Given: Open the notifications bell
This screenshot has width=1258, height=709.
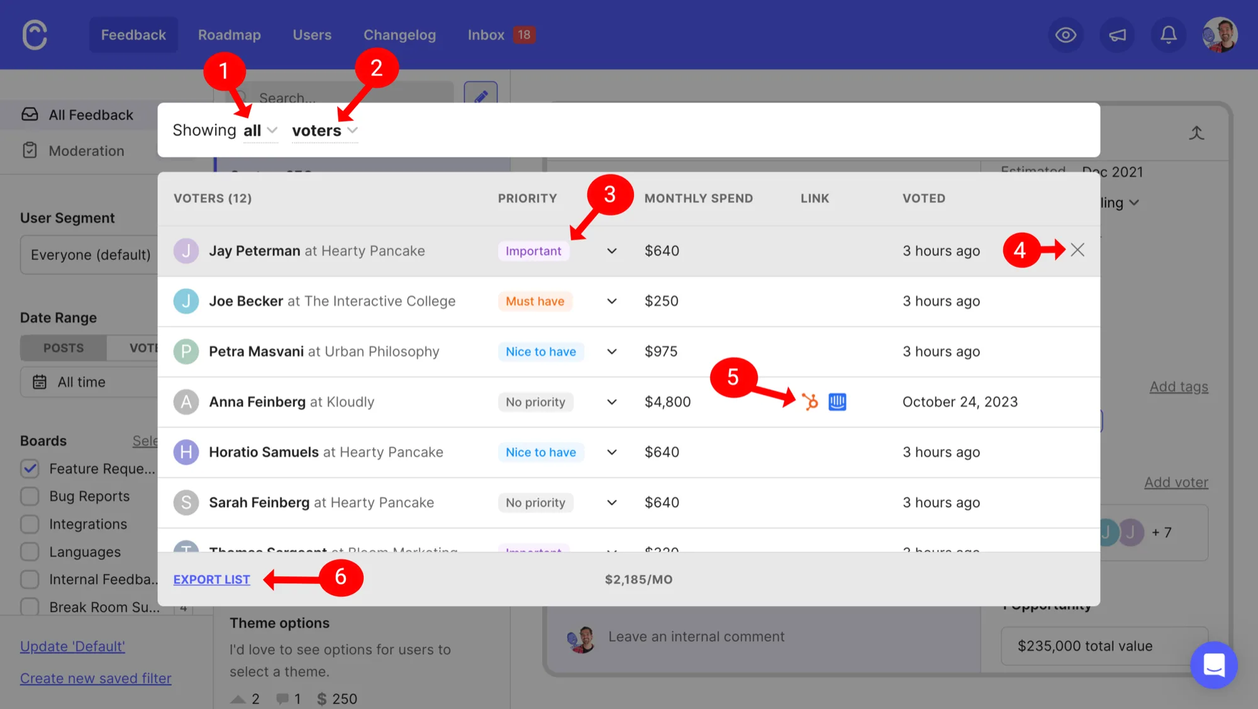Looking at the screenshot, I should coord(1169,35).
